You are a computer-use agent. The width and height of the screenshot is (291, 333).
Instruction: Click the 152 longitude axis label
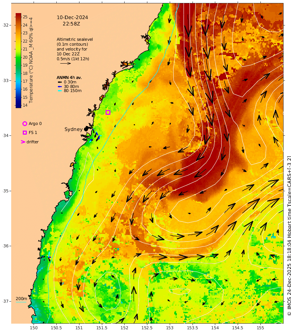[x=124, y=328]
